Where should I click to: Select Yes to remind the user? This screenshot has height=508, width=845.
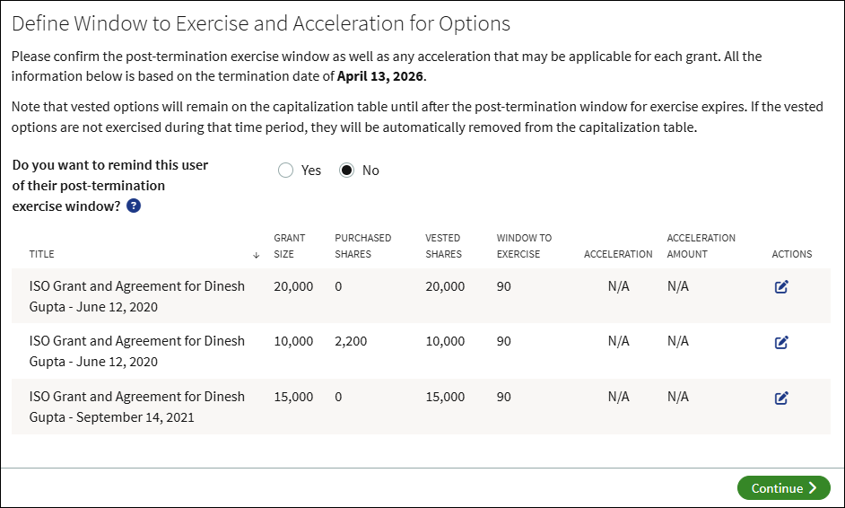click(x=285, y=171)
